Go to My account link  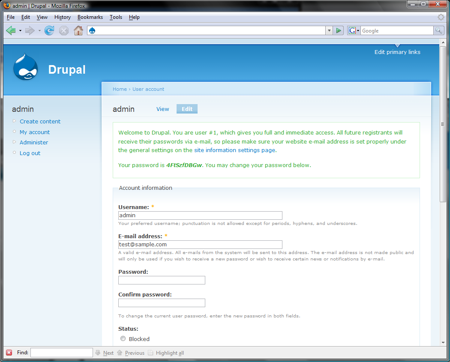coord(35,132)
